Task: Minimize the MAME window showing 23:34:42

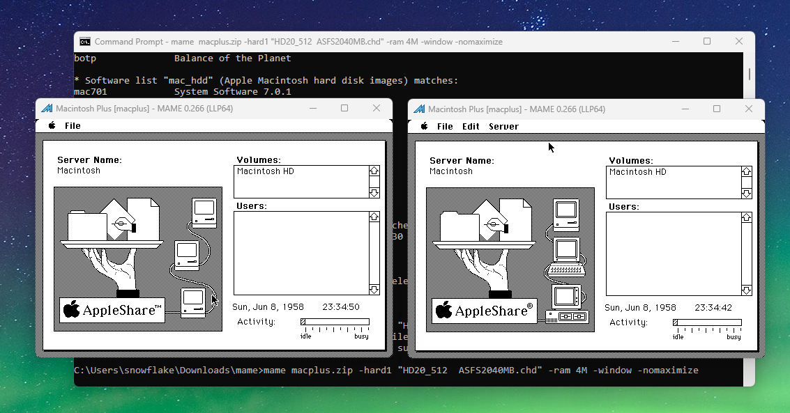Action: [685, 109]
